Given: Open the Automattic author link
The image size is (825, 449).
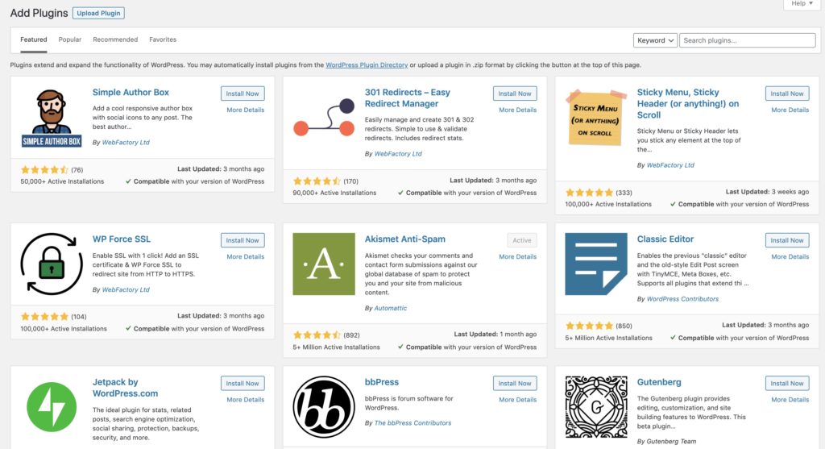Looking at the screenshot, I should click(391, 309).
